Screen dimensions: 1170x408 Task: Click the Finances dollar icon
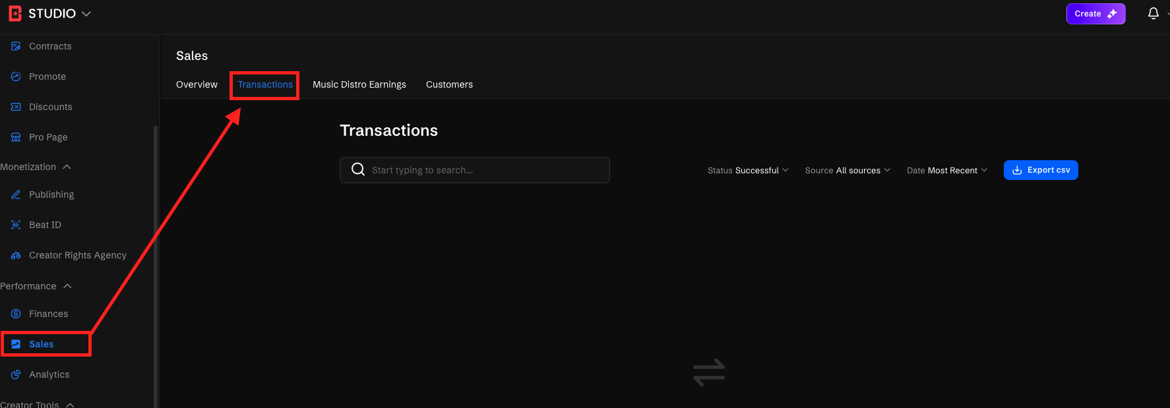[16, 314]
